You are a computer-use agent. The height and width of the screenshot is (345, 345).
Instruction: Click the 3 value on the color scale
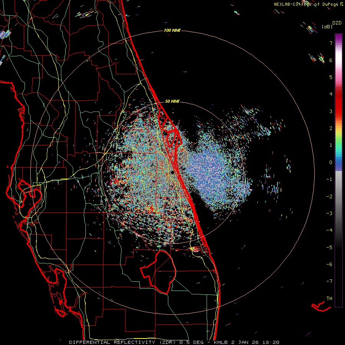331,111
